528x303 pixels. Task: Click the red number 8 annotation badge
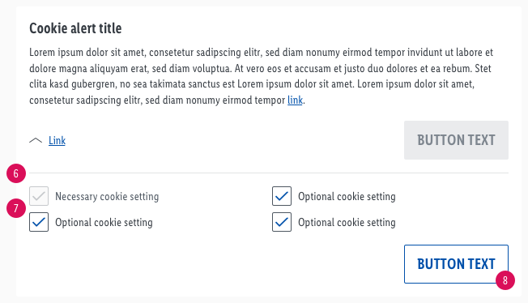point(505,280)
